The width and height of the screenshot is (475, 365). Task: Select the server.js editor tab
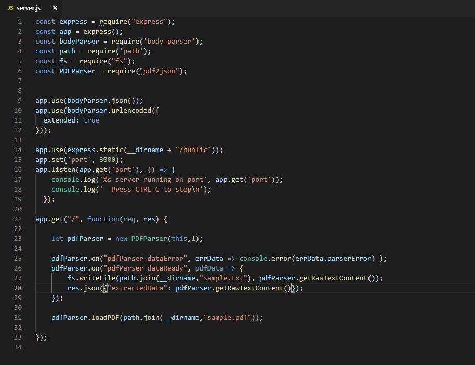click(x=31, y=8)
